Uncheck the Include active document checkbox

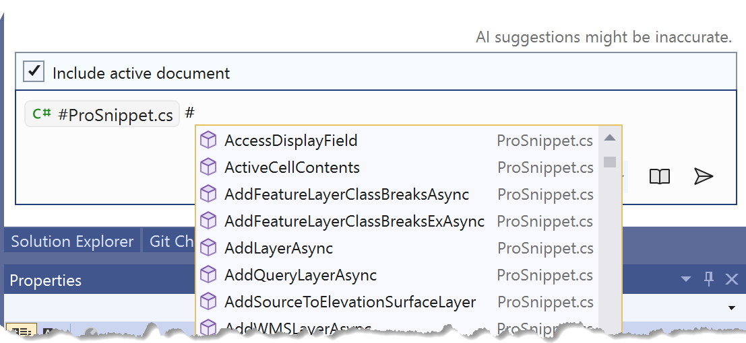(34, 71)
